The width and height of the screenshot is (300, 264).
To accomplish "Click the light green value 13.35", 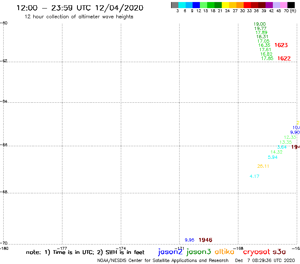I will [286, 142].
